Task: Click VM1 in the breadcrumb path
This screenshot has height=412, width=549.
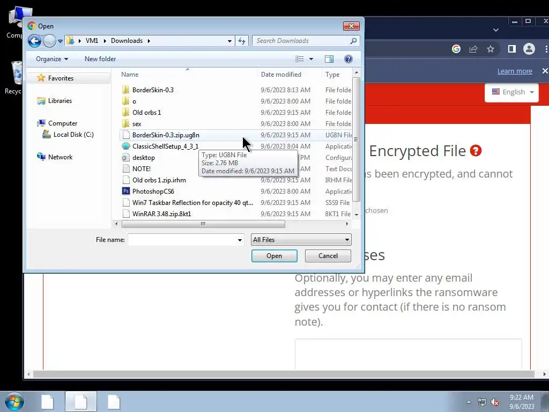Action: click(92, 41)
